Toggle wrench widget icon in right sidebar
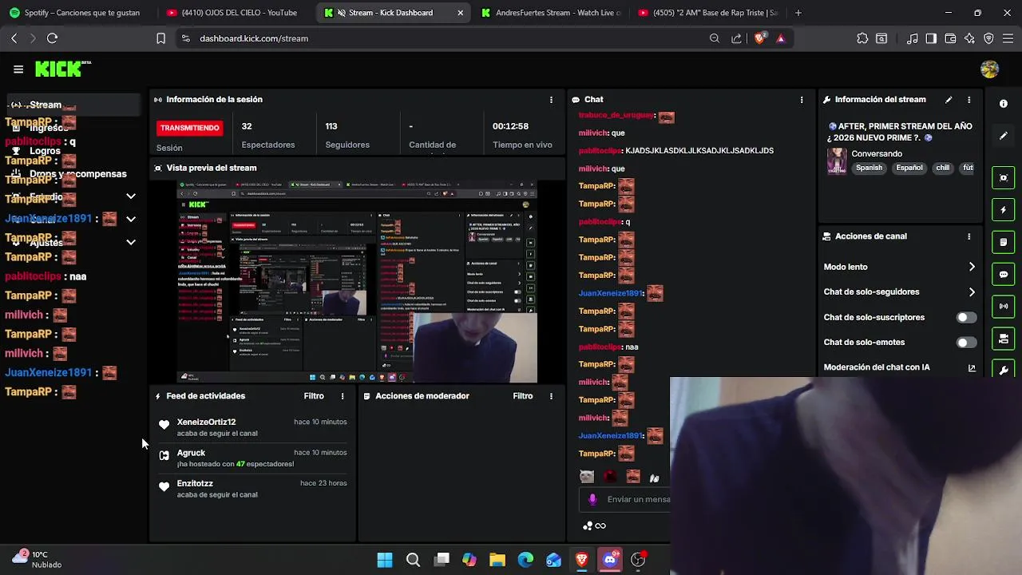 pyautogui.click(x=1004, y=369)
